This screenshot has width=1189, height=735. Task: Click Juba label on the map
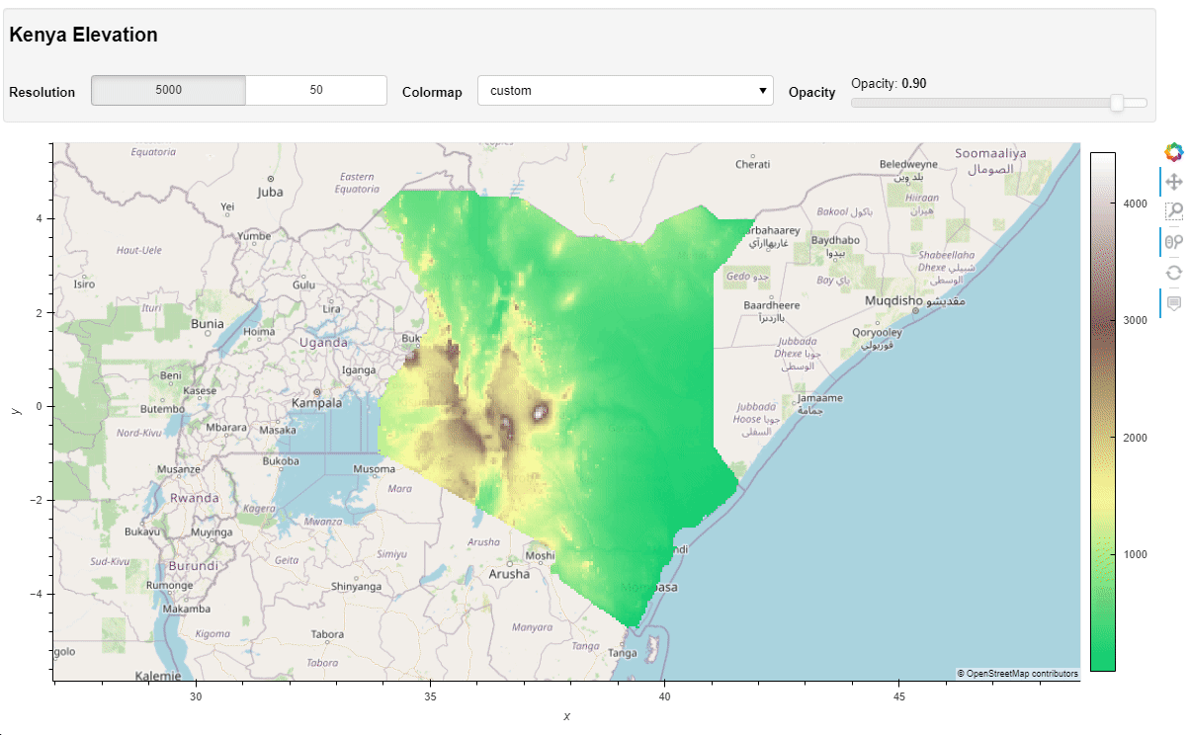tap(270, 192)
